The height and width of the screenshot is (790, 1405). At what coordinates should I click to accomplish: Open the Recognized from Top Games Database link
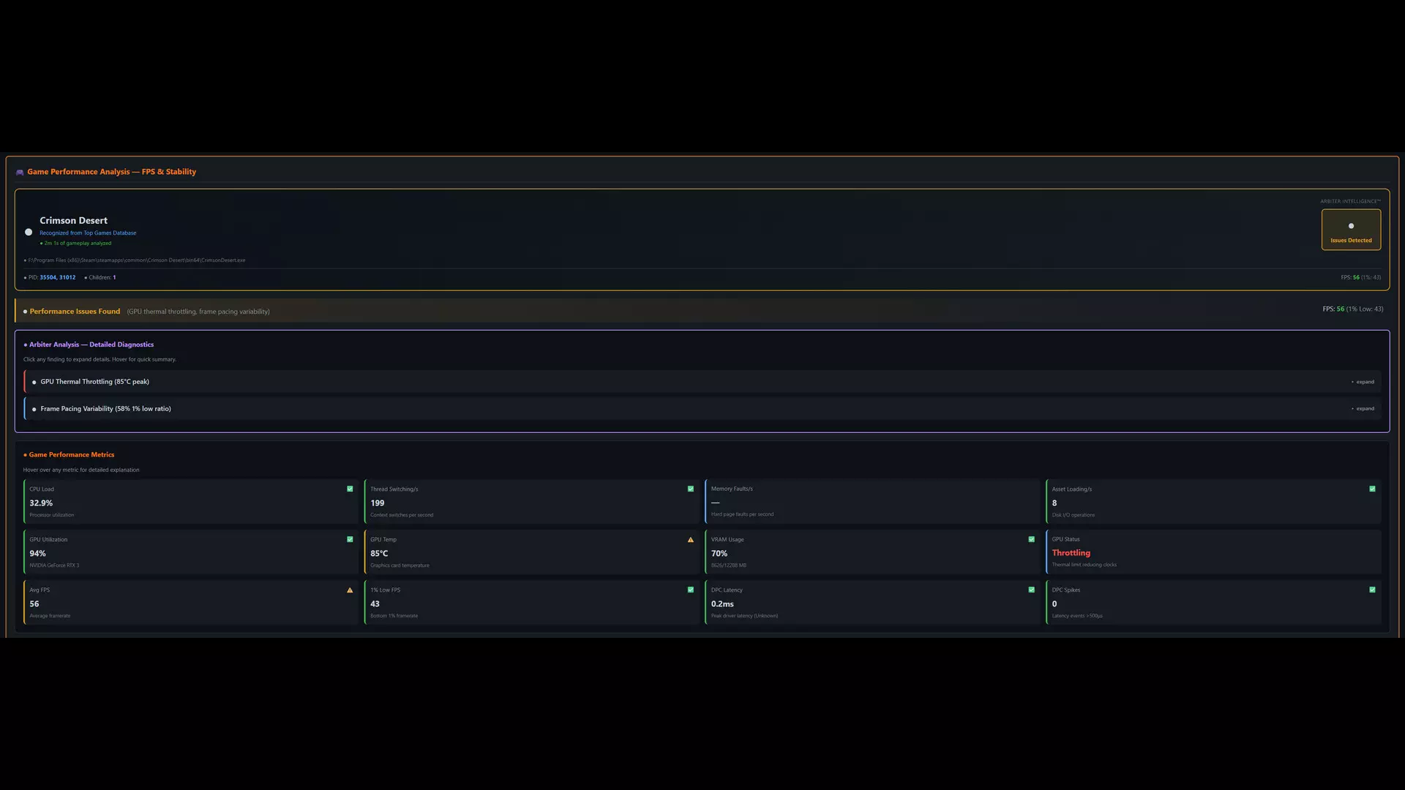pos(88,233)
